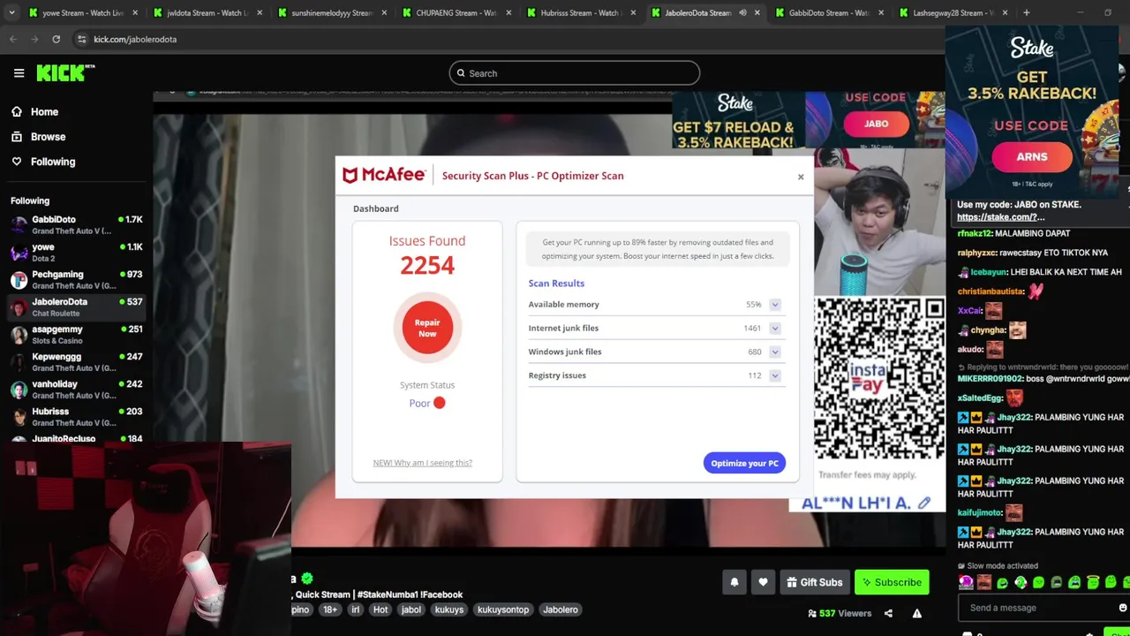Click the report warning triangle icon
The height and width of the screenshot is (636, 1130).
pos(917,613)
